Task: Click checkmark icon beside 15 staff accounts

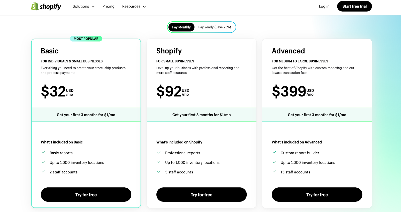Action: (274, 172)
